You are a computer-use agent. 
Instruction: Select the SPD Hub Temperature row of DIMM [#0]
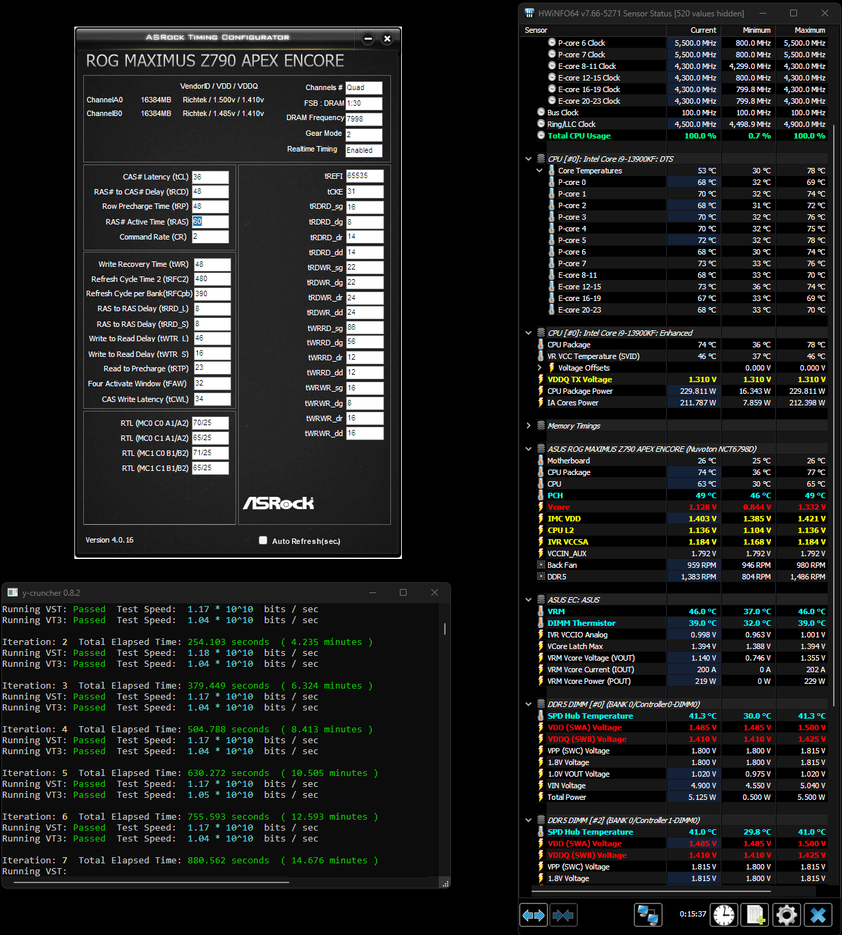[676, 716]
